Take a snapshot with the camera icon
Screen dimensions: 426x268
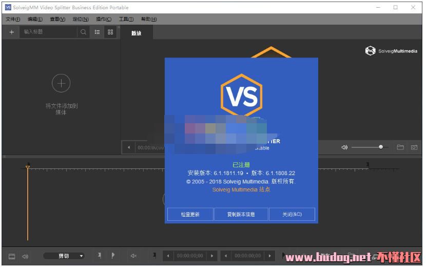[x=414, y=147]
